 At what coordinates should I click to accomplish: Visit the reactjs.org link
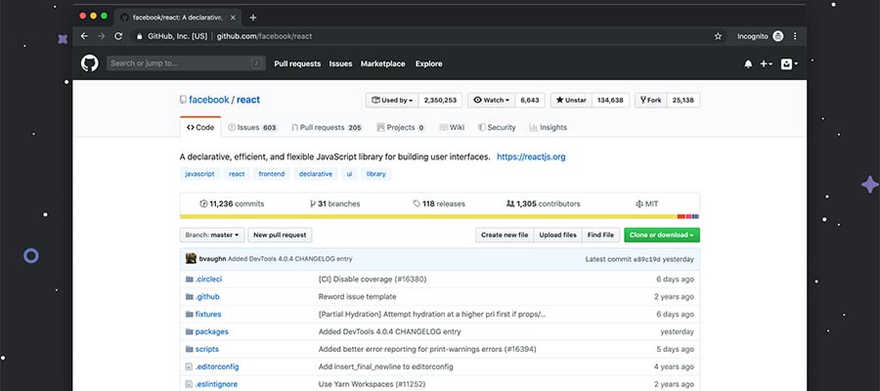pyautogui.click(x=531, y=156)
